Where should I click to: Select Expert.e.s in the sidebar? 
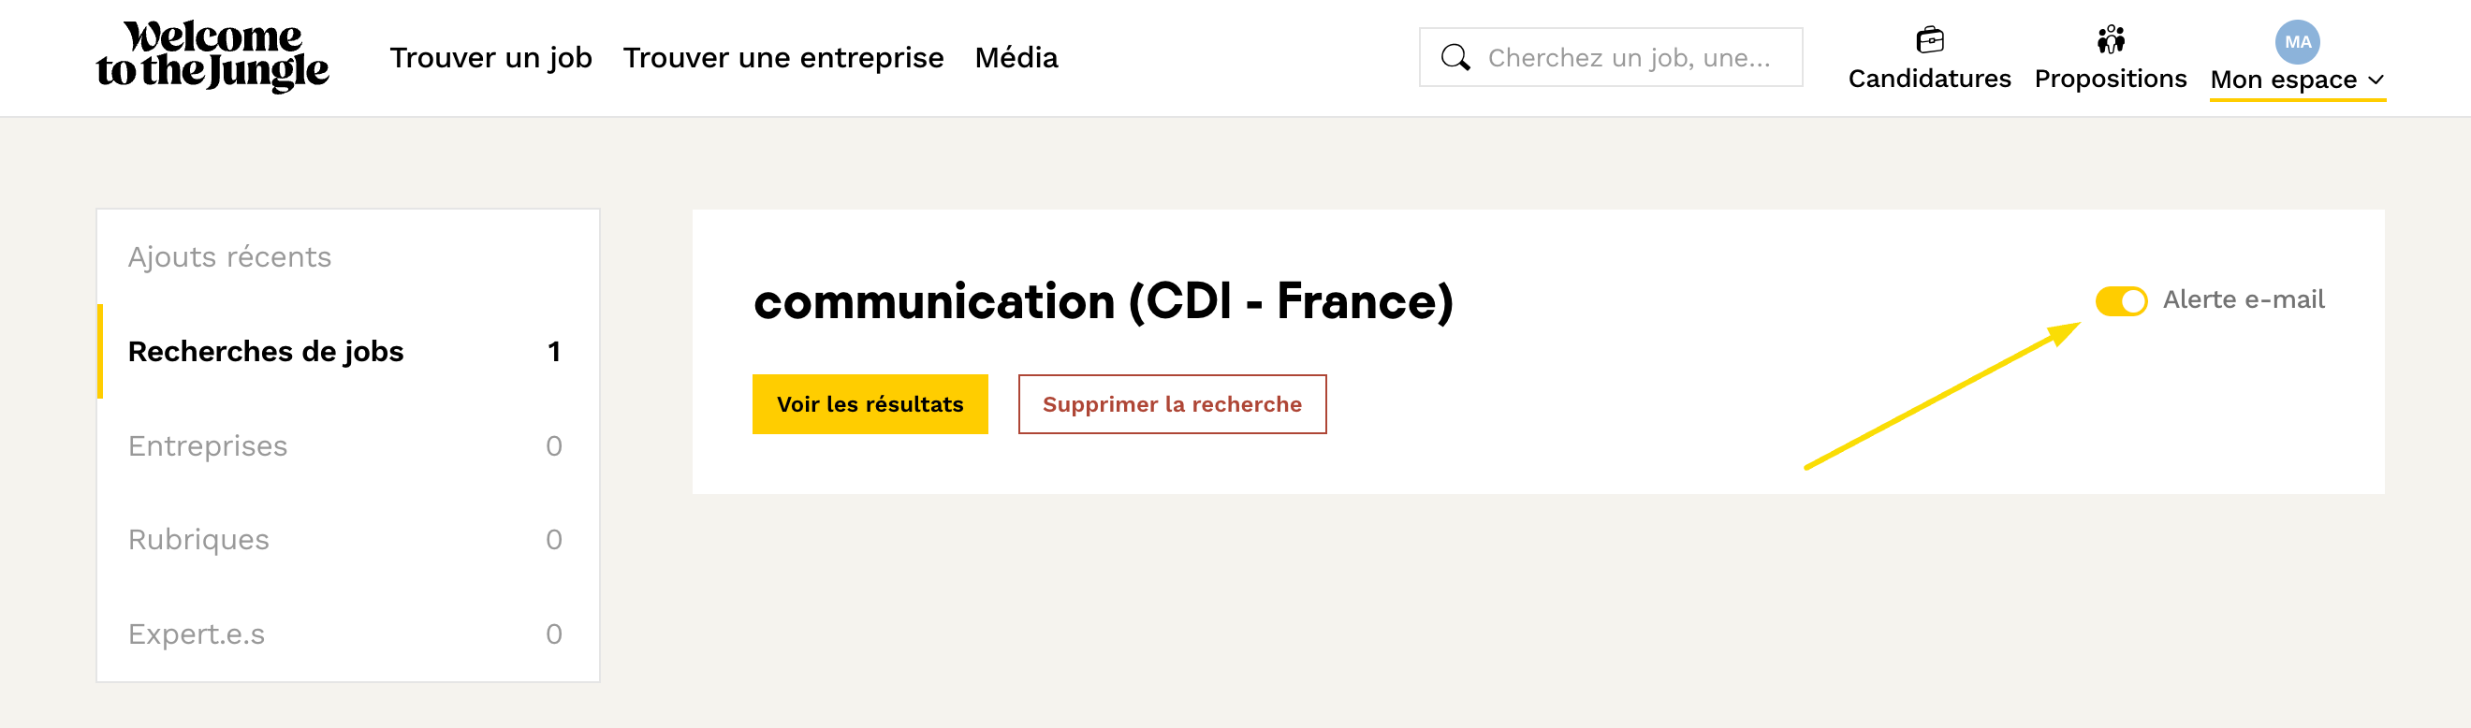pyautogui.click(x=196, y=634)
